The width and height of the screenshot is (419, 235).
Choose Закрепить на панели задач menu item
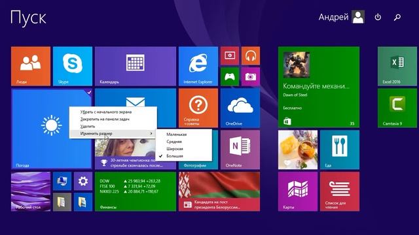[x=113, y=119]
